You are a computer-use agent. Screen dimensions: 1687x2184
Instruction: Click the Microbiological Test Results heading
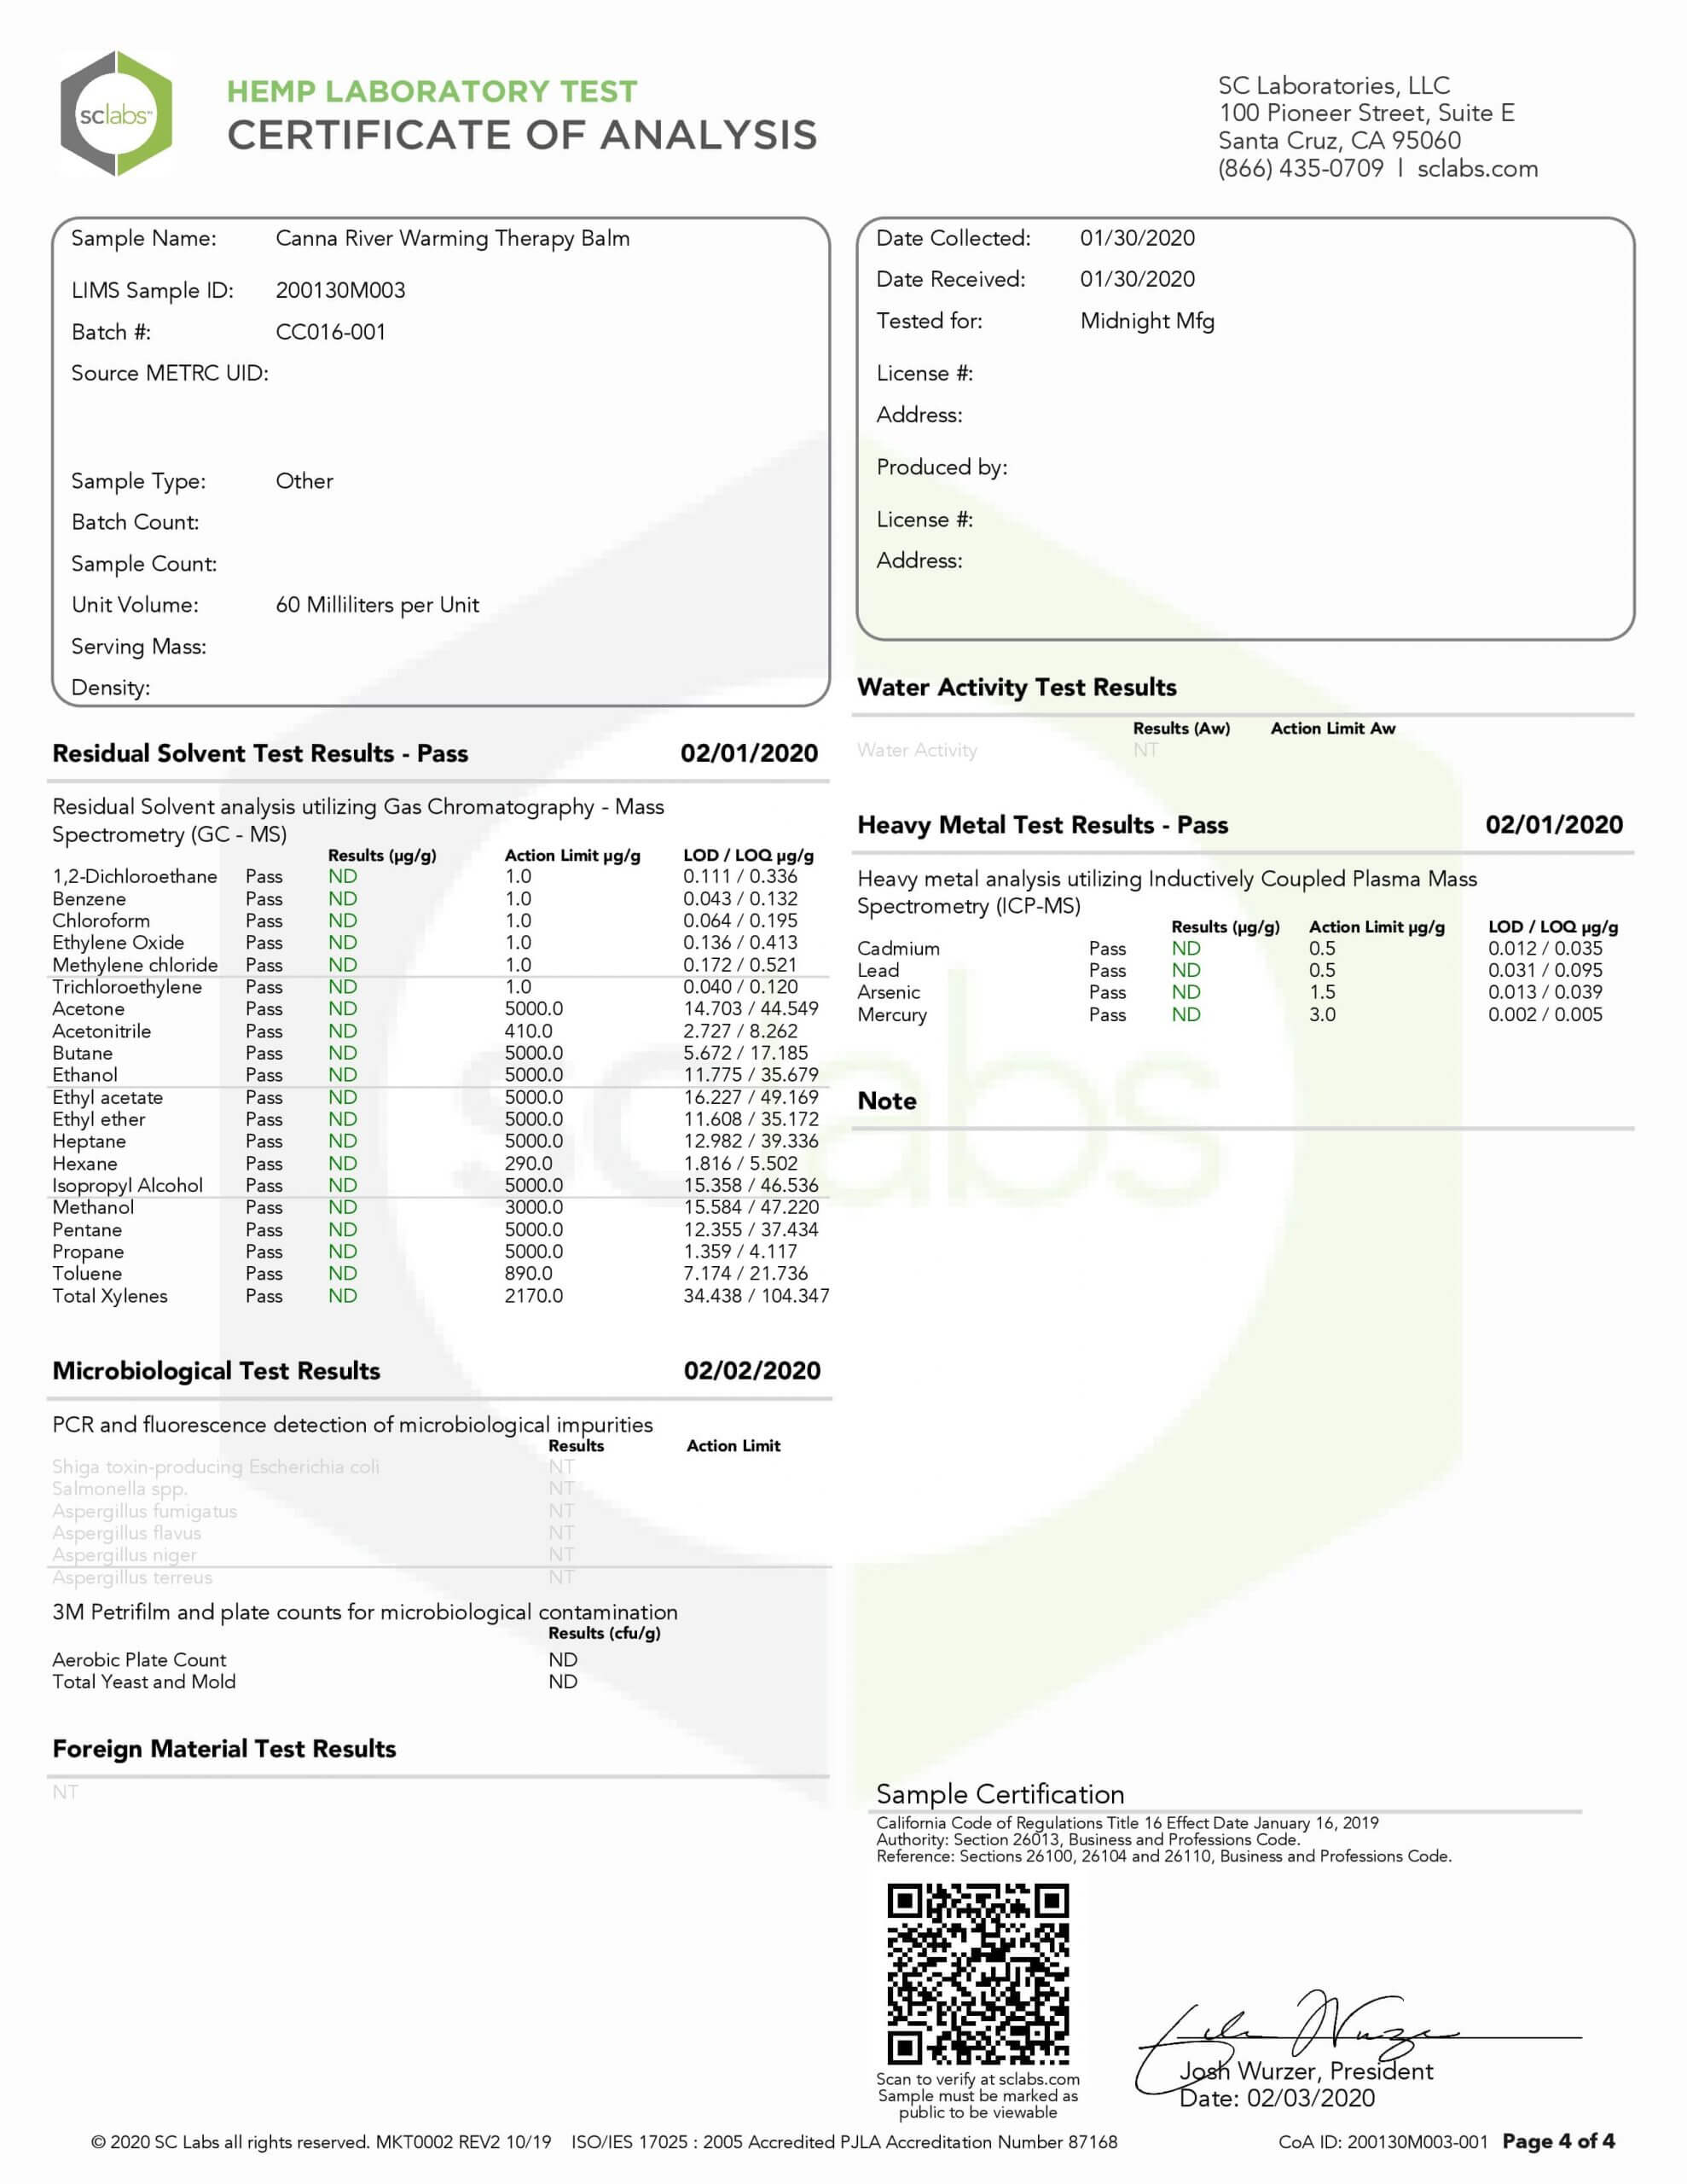coord(216,1371)
